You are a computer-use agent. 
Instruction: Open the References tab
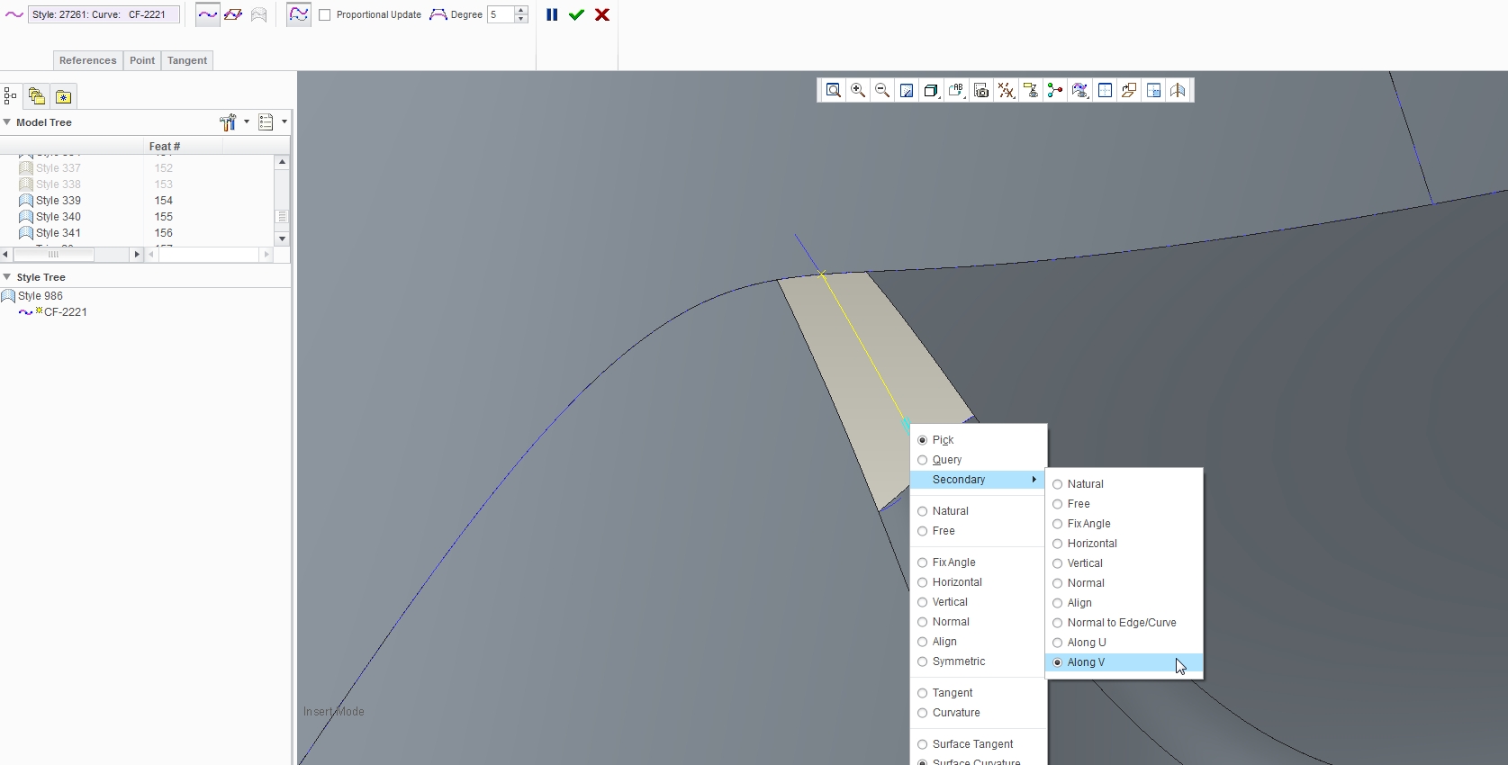[87, 60]
